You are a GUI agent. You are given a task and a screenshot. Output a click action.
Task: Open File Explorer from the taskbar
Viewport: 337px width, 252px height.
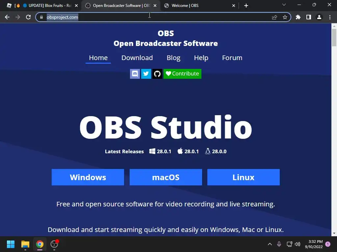tap(25, 244)
